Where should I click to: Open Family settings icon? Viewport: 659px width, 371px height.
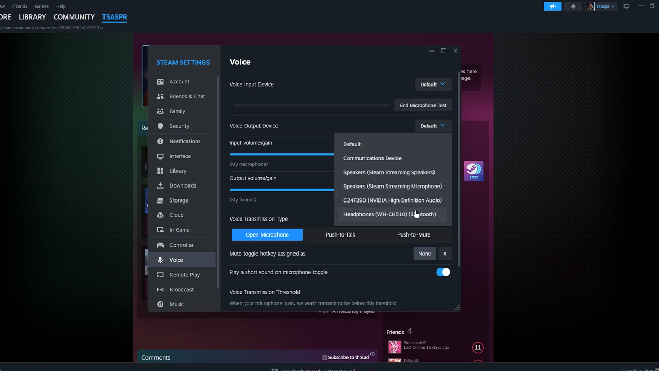[x=160, y=111]
